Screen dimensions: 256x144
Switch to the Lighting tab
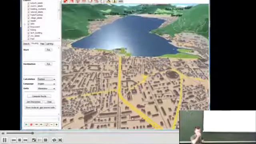click(x=50, y=44)
